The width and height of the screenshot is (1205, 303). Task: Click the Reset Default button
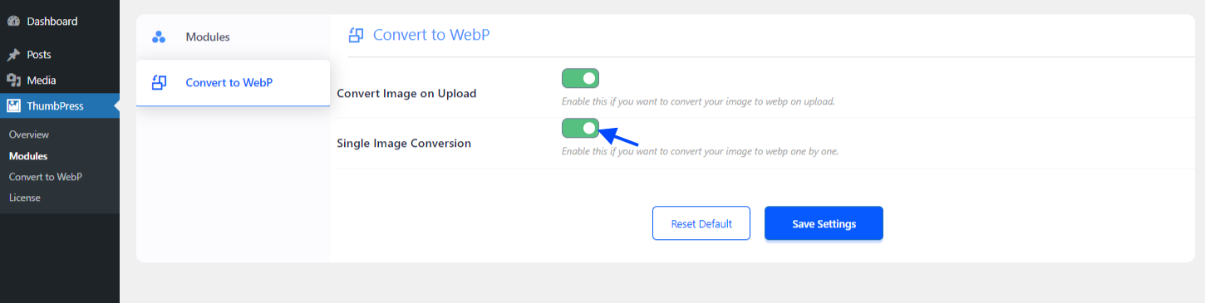pyautogui.click(x=701, y=223)
